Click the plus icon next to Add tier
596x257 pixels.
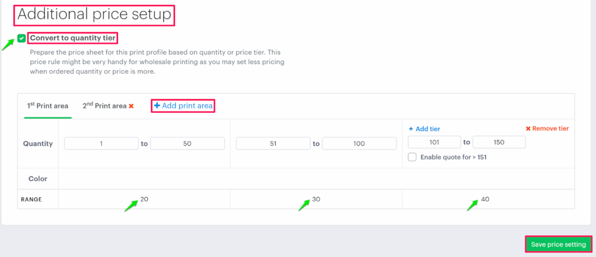pyautogui.click(x=410, y=129)
